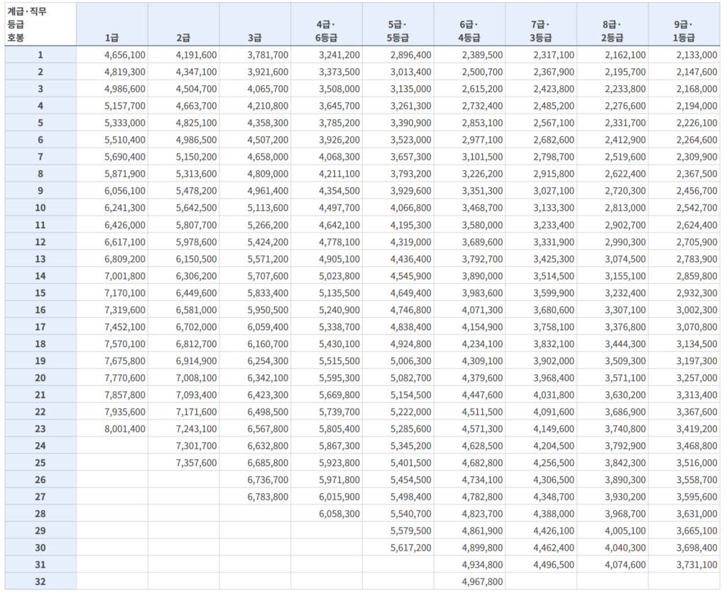727x594 pixels.
Task: Click the cell showing 7,357,600
Action: 197,463
